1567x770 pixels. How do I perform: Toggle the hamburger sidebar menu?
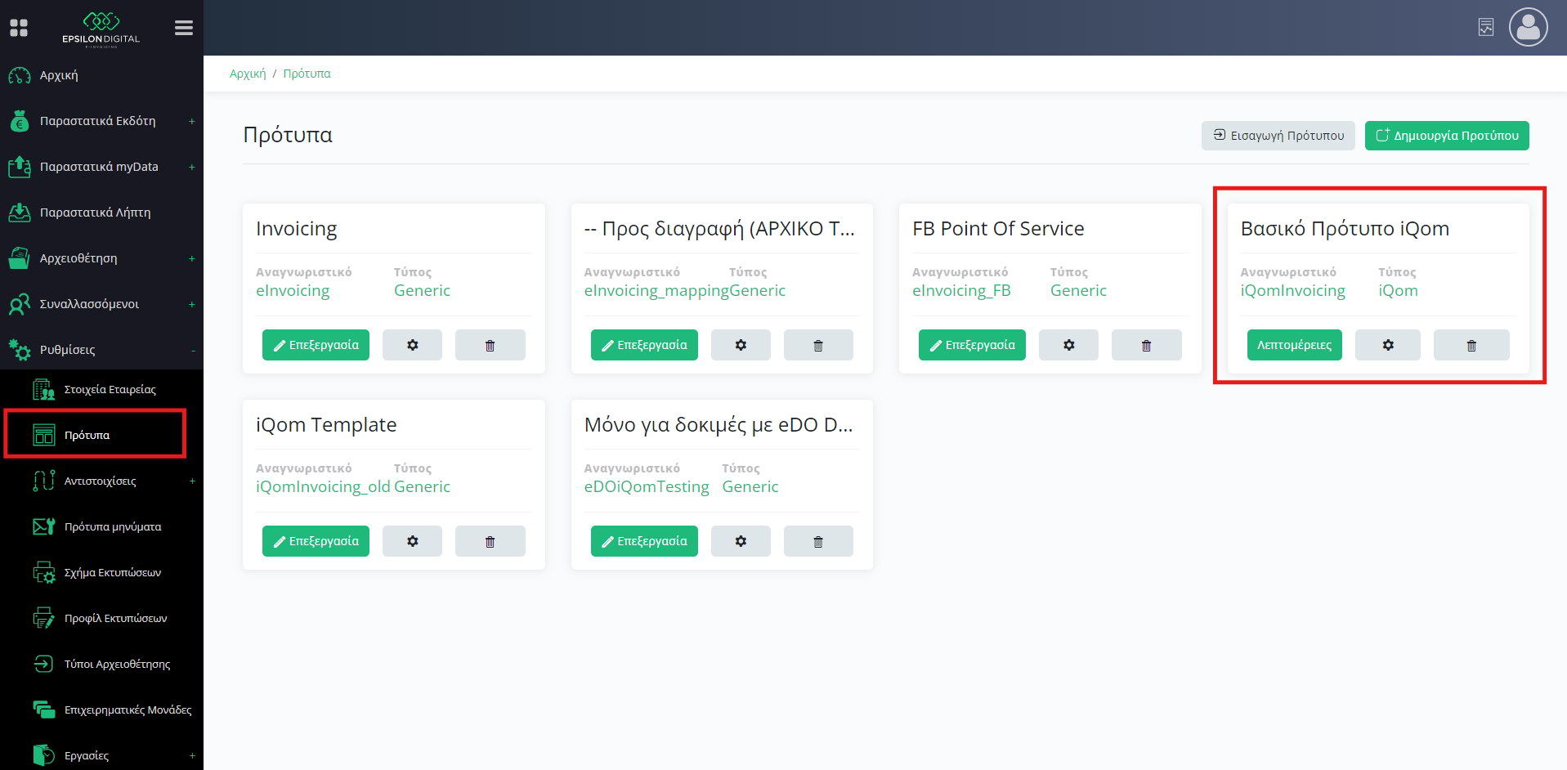click(183, 28)
